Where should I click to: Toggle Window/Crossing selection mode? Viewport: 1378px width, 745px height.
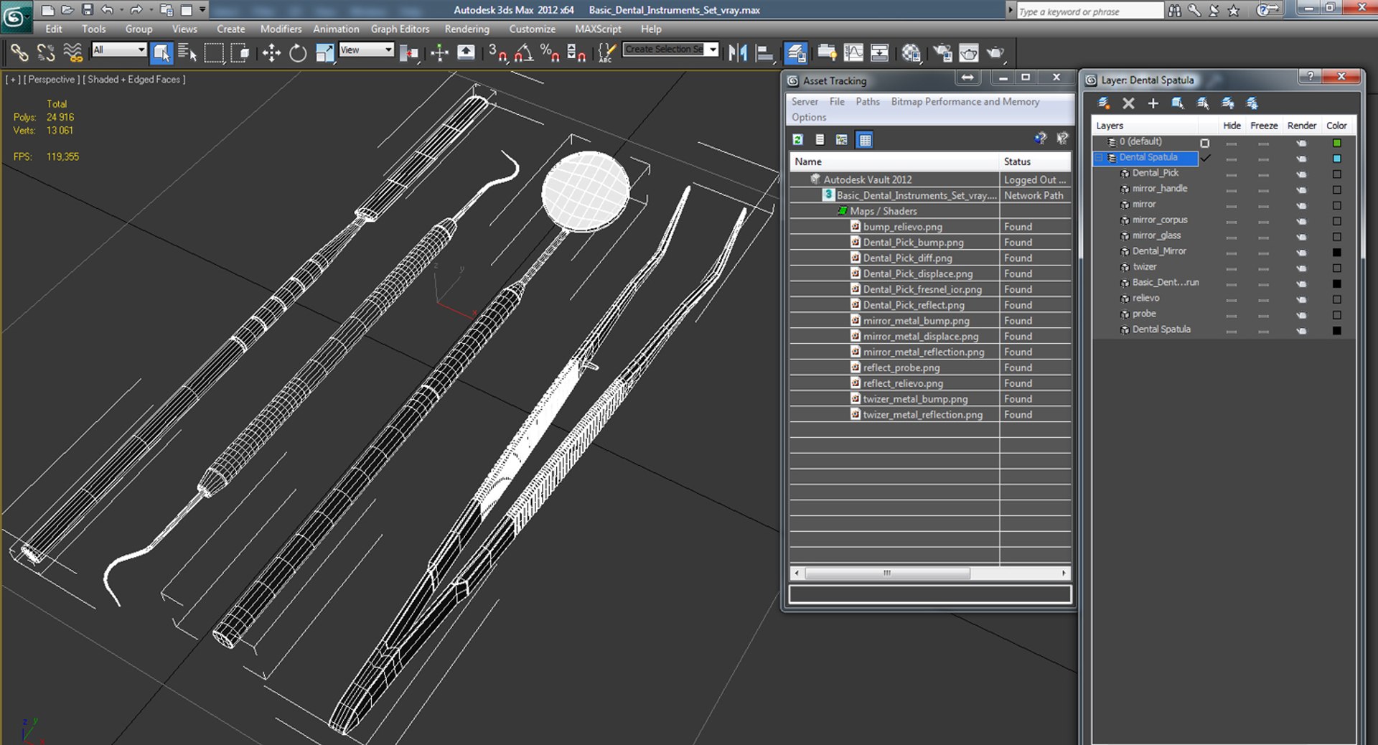point(240,52)
